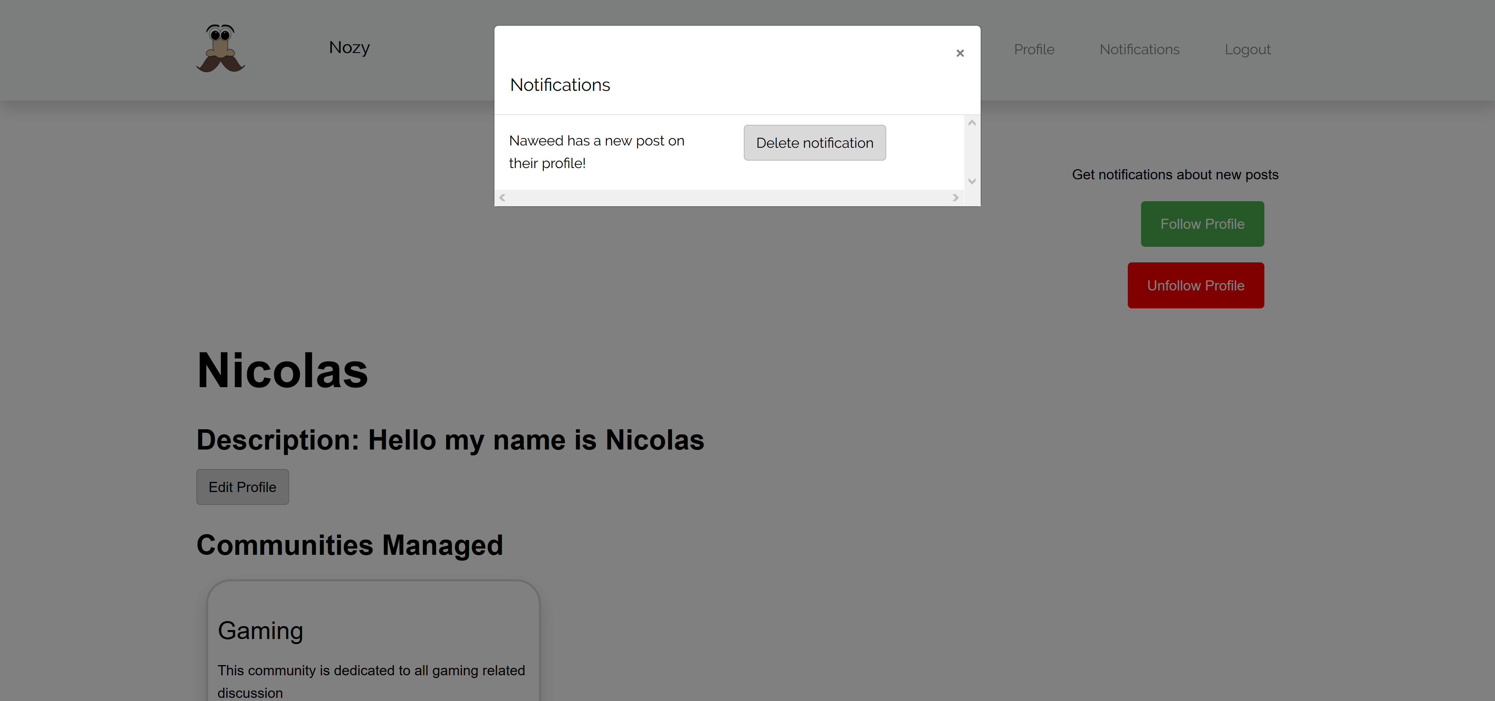This screenshot has height=701, width=1495.
Task: Click the Notifications modal title
Action: pos(560,85)
